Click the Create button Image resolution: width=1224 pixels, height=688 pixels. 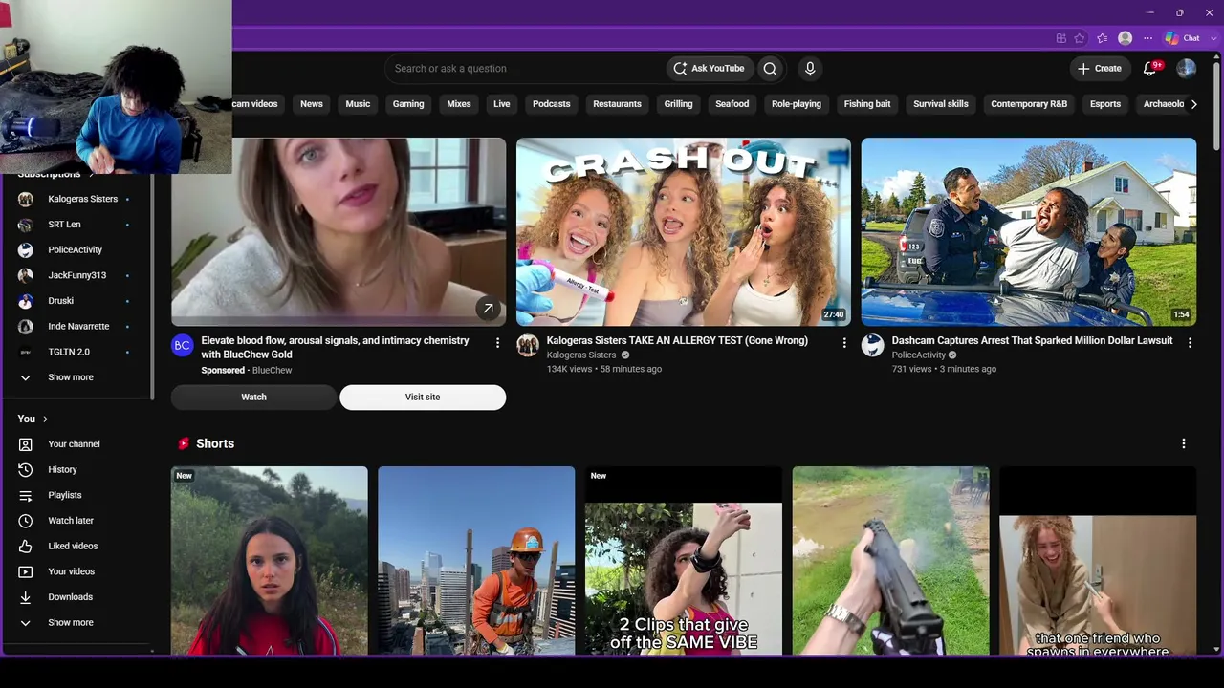[x=1100, y=69]
